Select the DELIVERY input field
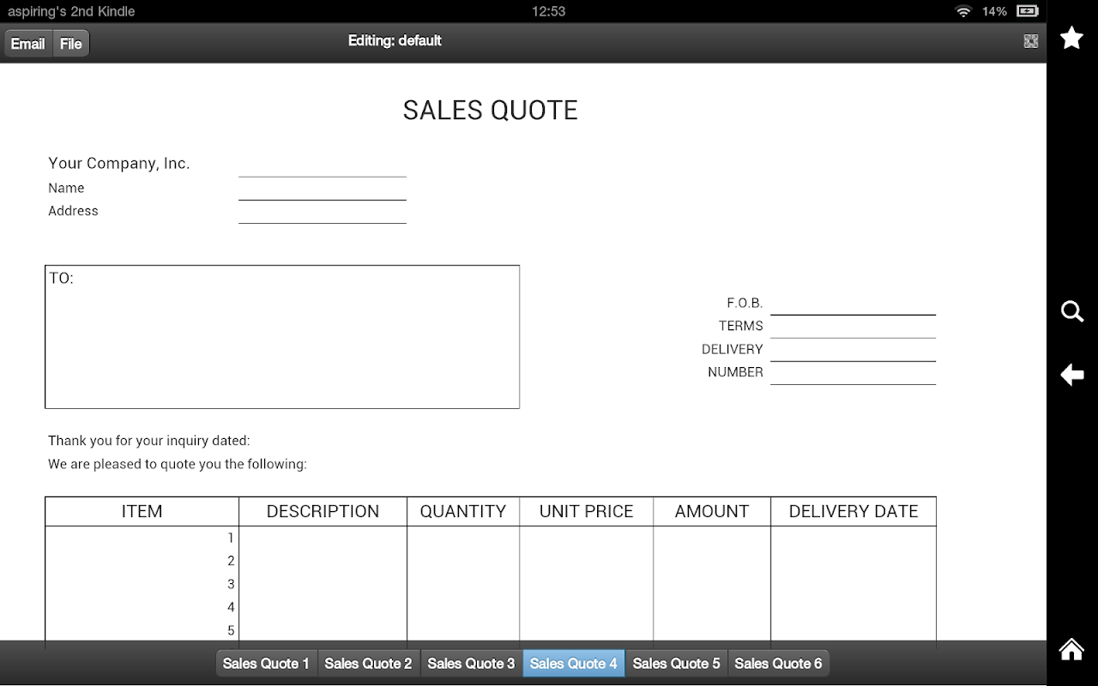The height and width of the screenshot is (686, 1098). (x=853, y=350)
